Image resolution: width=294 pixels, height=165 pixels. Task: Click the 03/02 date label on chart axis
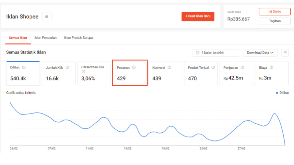(x=14, y=148)
